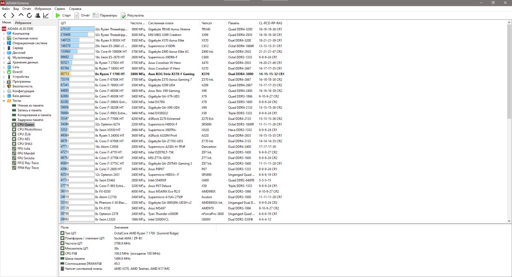The image size is (512, 277).
Task: Click the CPU AES test icon
Action: pyautogui.click(x=14, y=139)
